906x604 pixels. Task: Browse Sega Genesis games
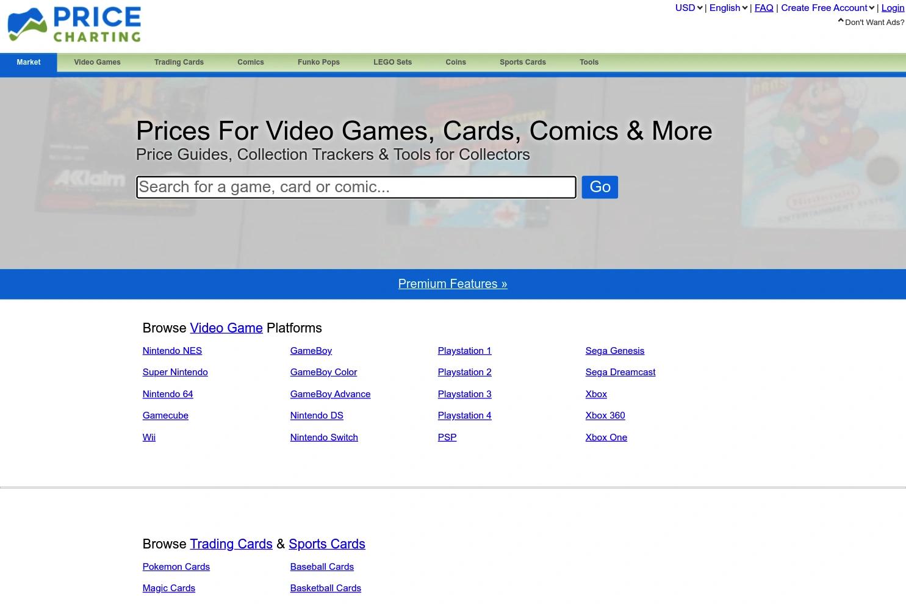pyautogui.click(x=615, y=351)
